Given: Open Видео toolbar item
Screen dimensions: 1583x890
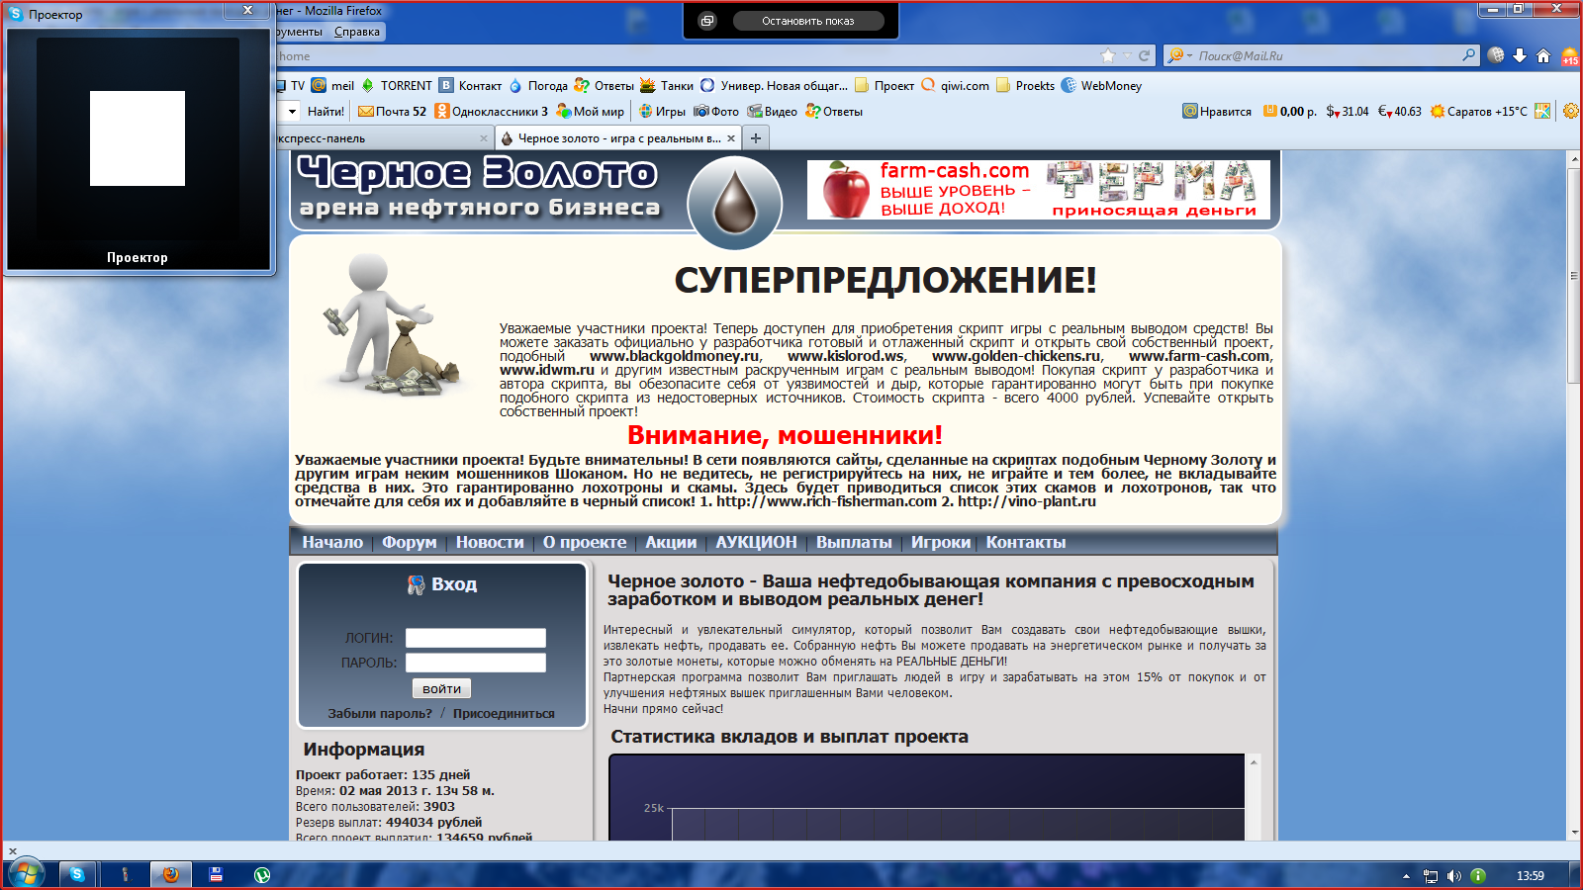Looking at the screenshot, I should click(773, 111).
